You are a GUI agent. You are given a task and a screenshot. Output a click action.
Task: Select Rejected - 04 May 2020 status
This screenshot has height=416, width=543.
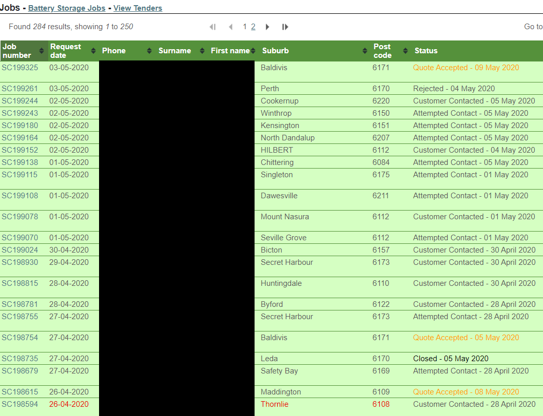coord(454,89)
